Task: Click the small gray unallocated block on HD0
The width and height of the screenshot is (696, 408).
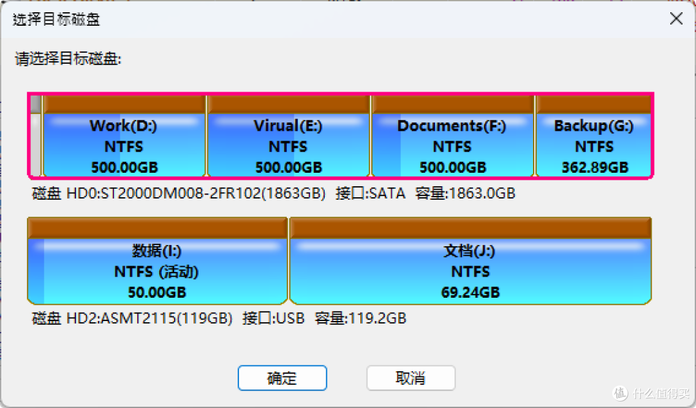Action: click(36, 136)
